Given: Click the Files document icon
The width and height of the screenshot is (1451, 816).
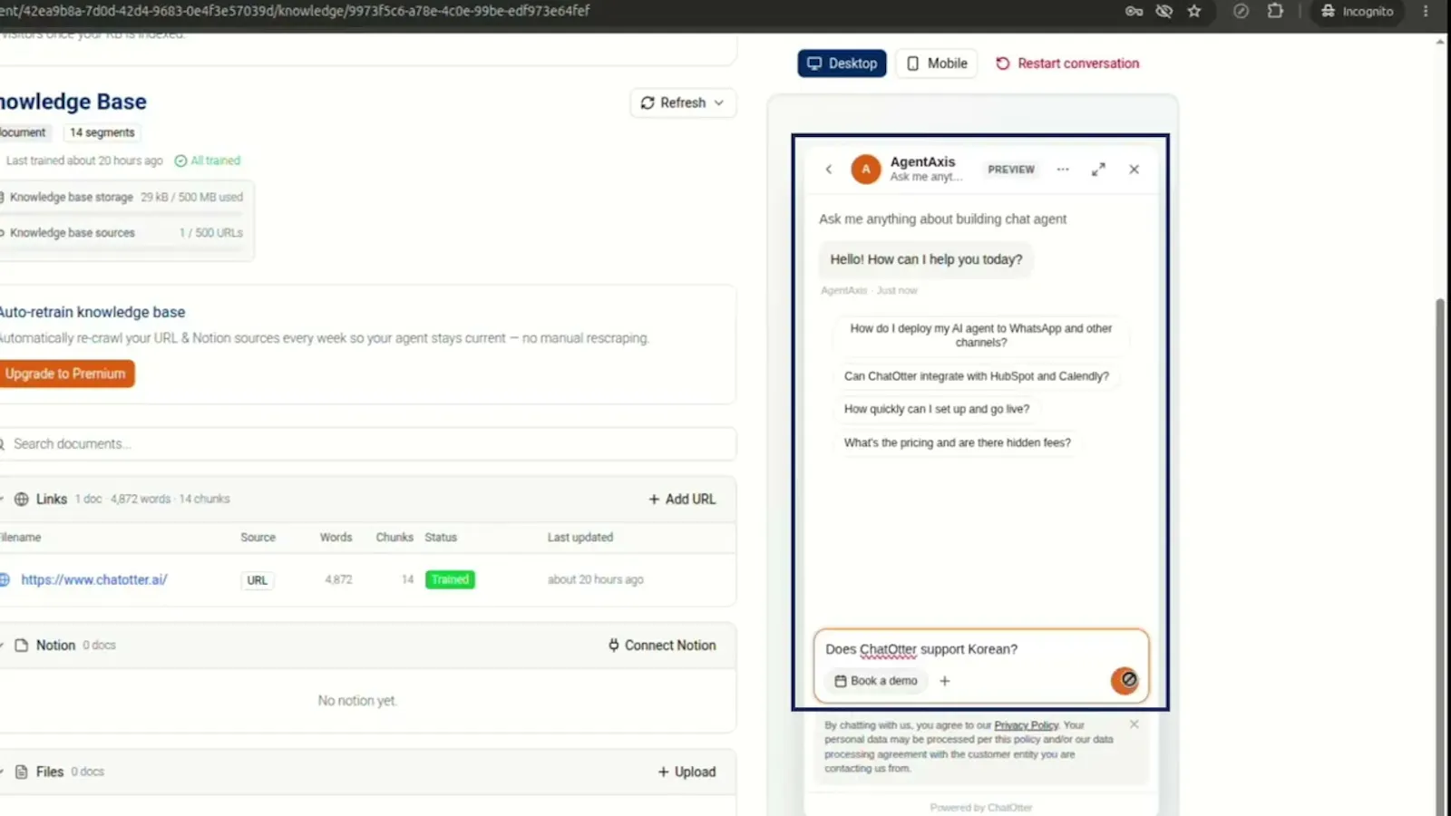Looking at the screenshot, I should click(22, 772).
